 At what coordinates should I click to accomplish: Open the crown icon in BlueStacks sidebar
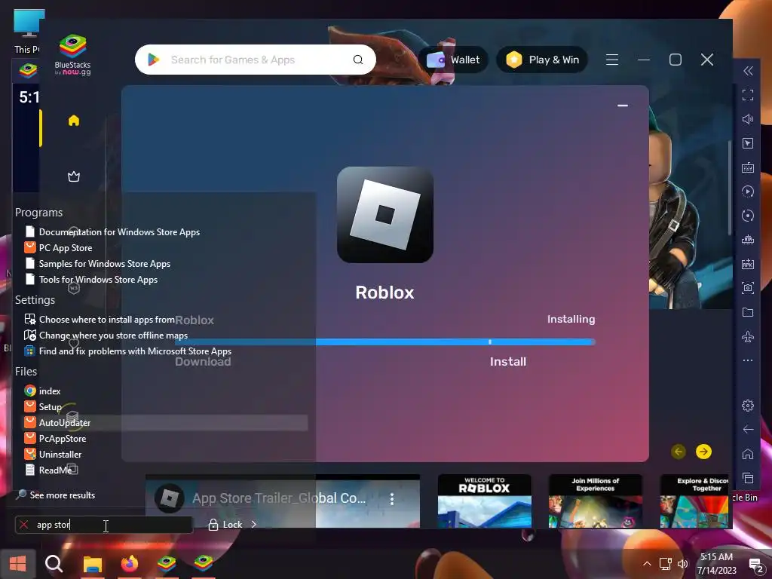pyautogui.click(x=74, y=176)
